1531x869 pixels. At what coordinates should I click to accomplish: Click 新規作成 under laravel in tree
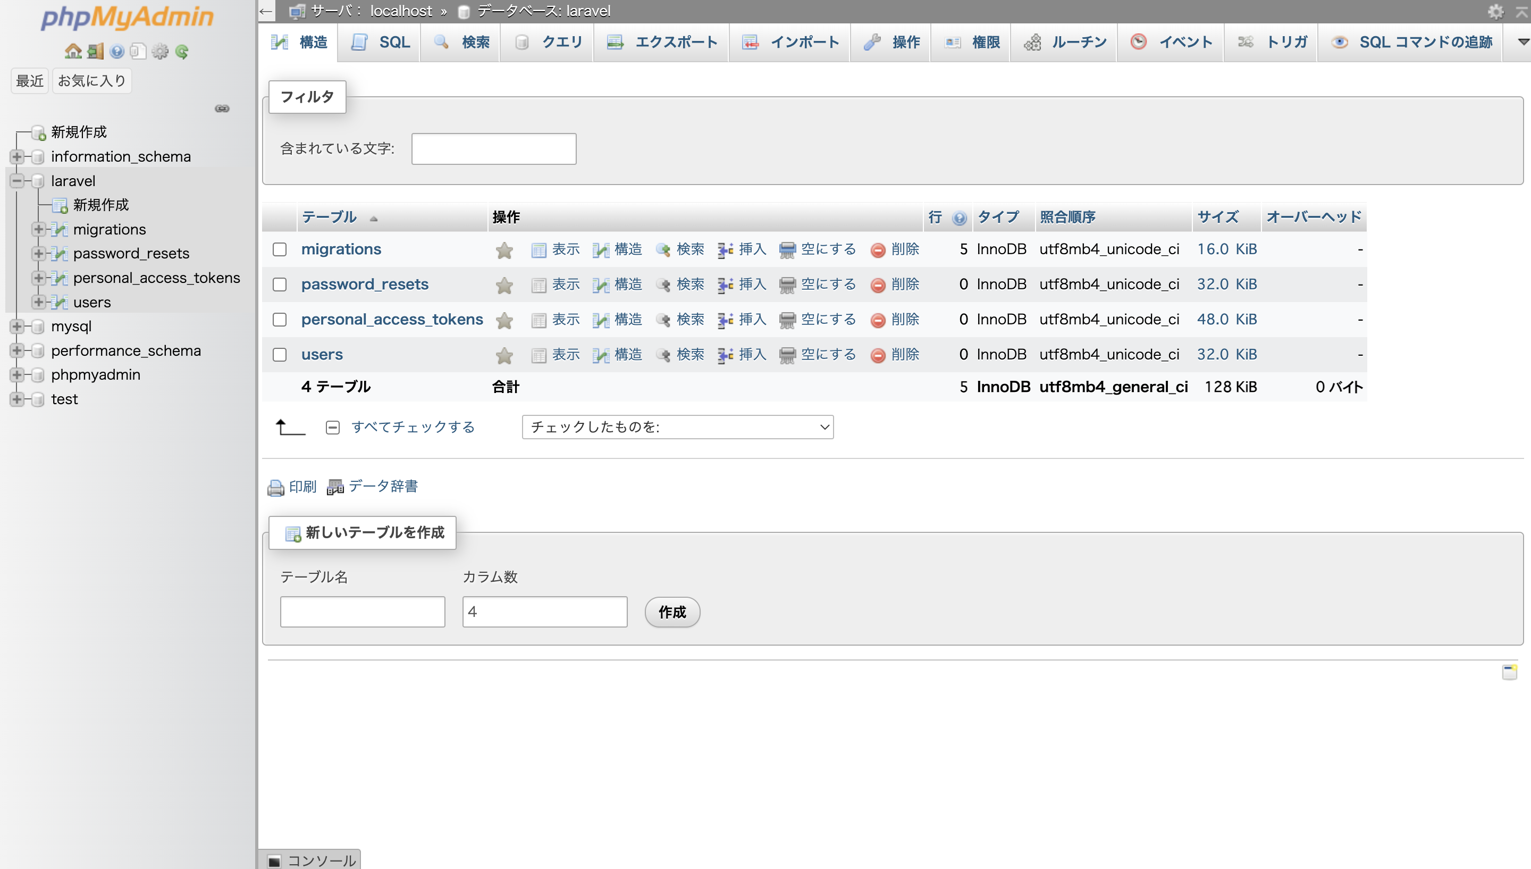101,205
